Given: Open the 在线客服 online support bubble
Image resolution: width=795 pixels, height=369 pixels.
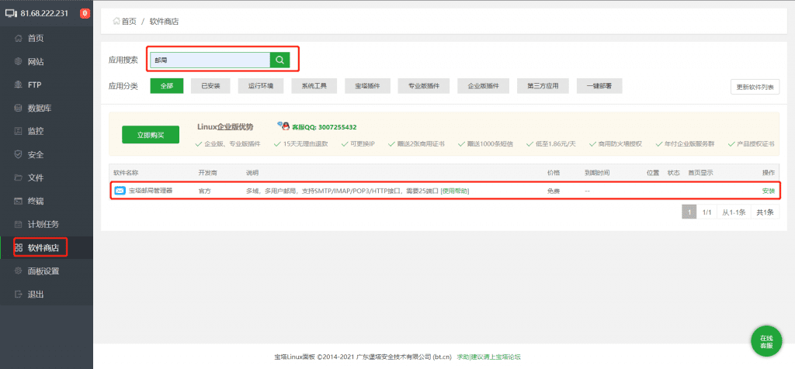Looking at the screenshot, I should tap(765, 342).
